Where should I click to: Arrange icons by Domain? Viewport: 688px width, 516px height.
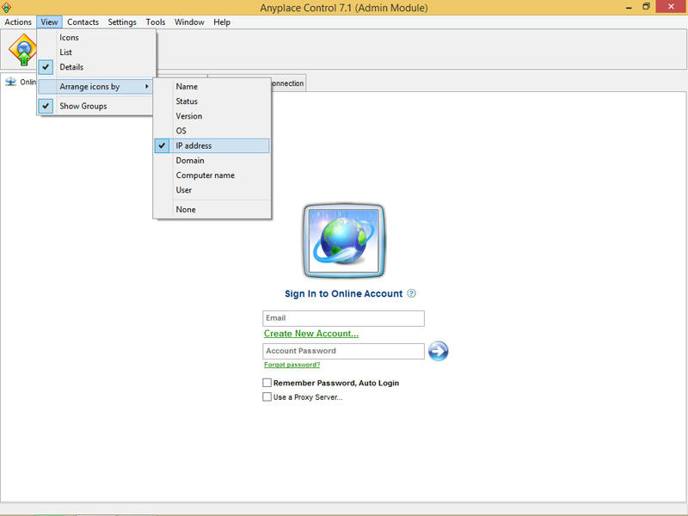point(212,161)
